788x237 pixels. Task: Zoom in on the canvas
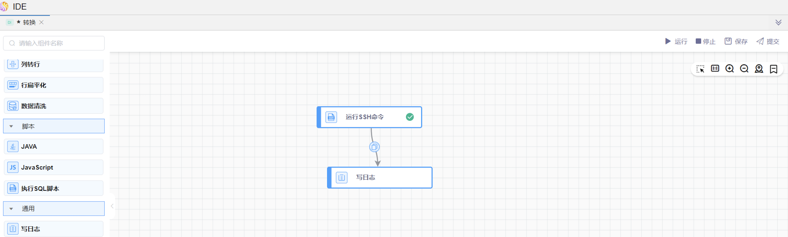click(730, 69)
